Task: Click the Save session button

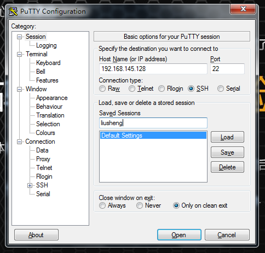Action: 227,152
